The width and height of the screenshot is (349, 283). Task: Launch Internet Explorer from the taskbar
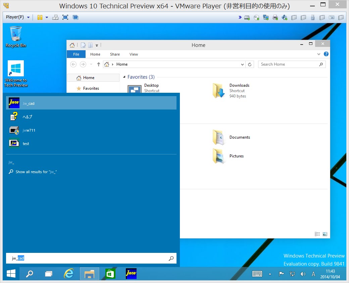pos(69,274)
